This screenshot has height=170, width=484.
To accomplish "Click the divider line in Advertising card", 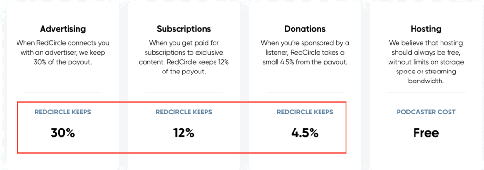I will pyautogui.click(x=63, y=92).
